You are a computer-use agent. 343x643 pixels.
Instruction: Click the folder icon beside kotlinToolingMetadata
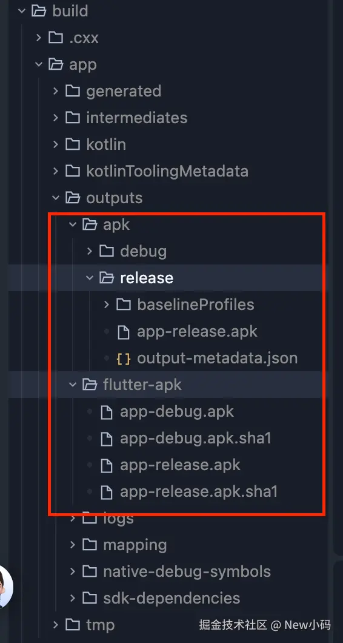[x=73, y=171]
